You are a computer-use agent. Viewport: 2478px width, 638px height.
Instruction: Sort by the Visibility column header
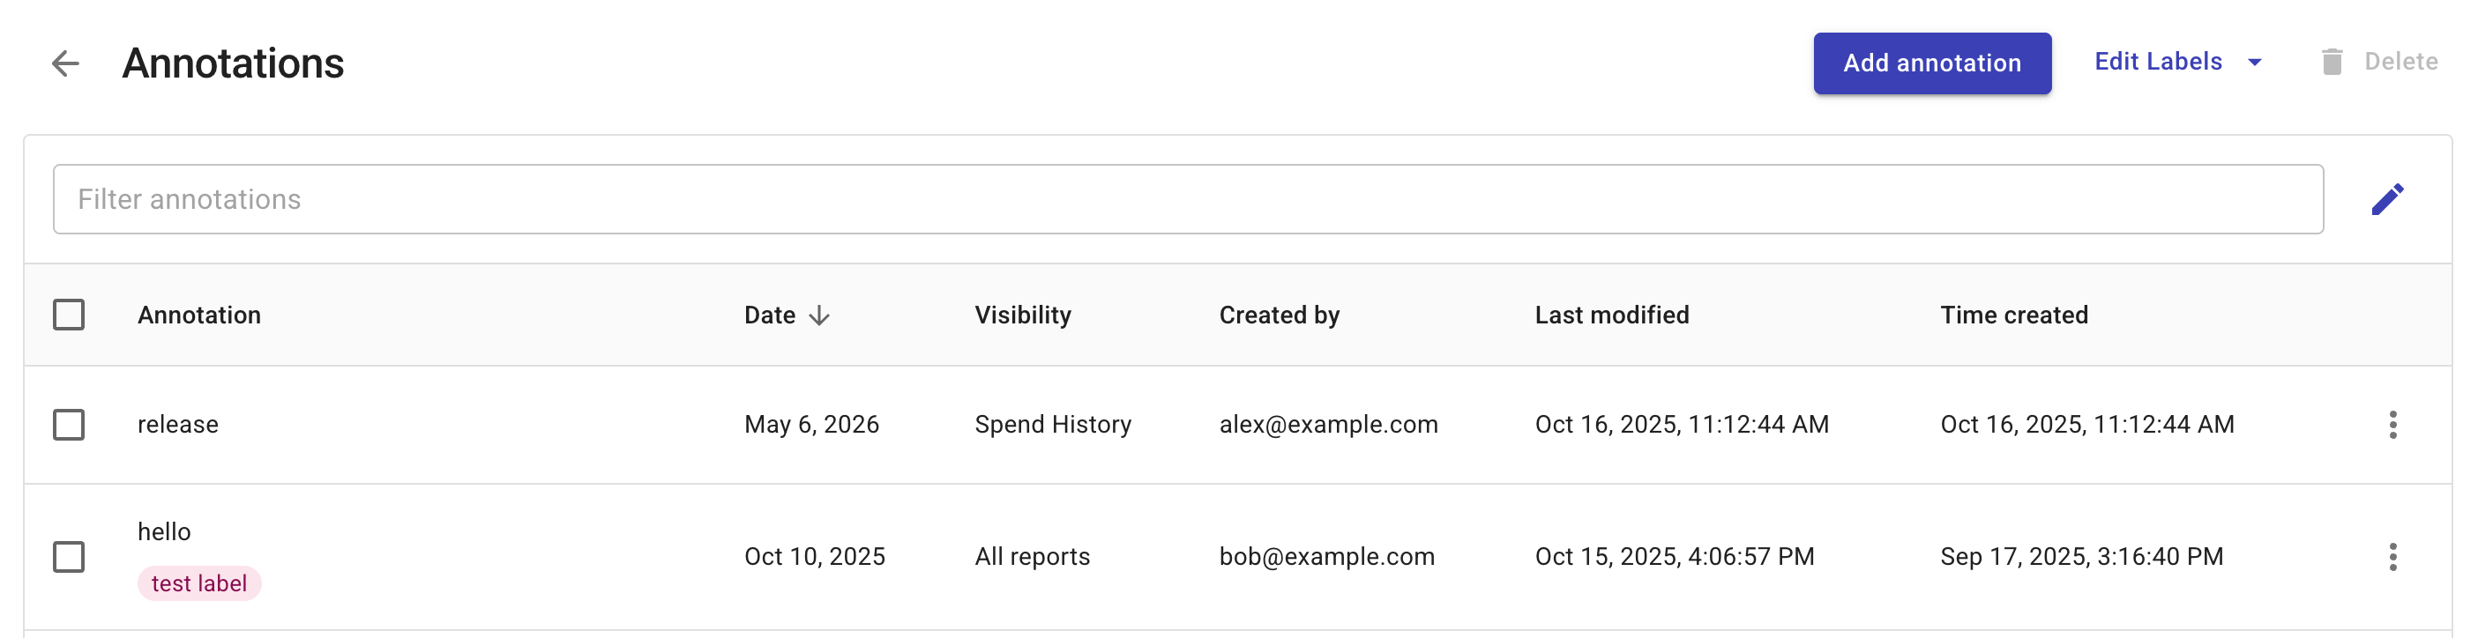[x=1023, y=315]
